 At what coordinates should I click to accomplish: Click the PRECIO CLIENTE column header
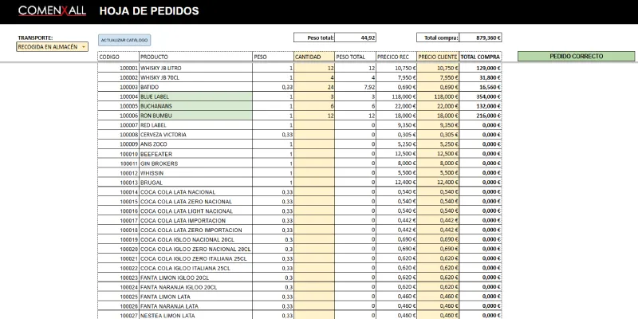point(438,57)
